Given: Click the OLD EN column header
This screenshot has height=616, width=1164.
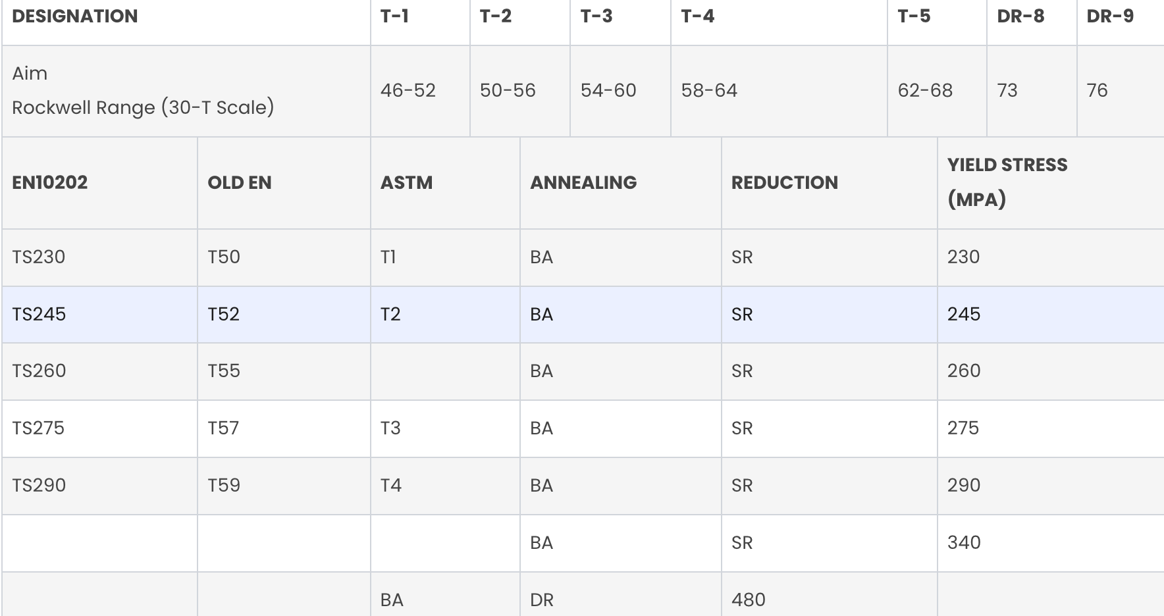Looking at the screenshot, I should click(284, 183).
